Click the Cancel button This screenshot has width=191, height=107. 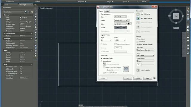click(x=138, y=78)
